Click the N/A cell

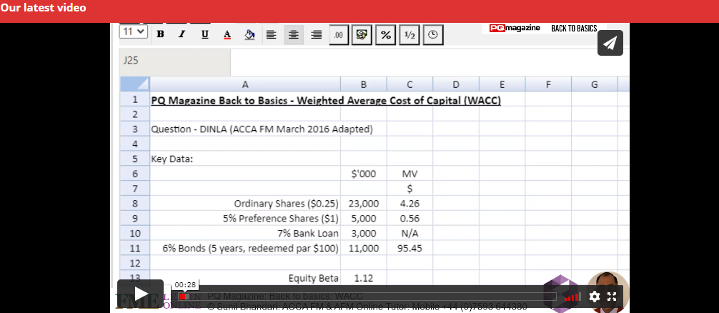pos(410,233)
